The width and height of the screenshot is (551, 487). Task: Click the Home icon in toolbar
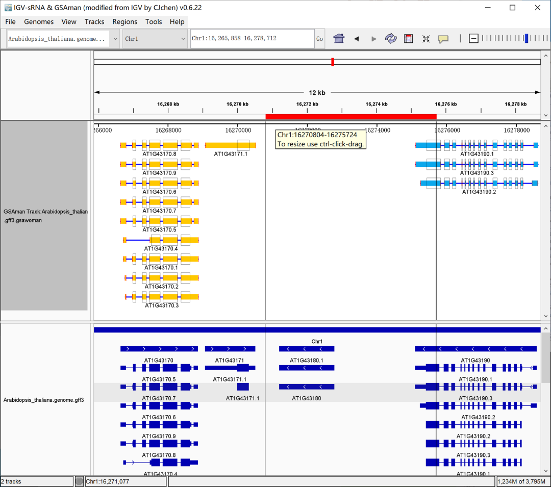point(339,39)
